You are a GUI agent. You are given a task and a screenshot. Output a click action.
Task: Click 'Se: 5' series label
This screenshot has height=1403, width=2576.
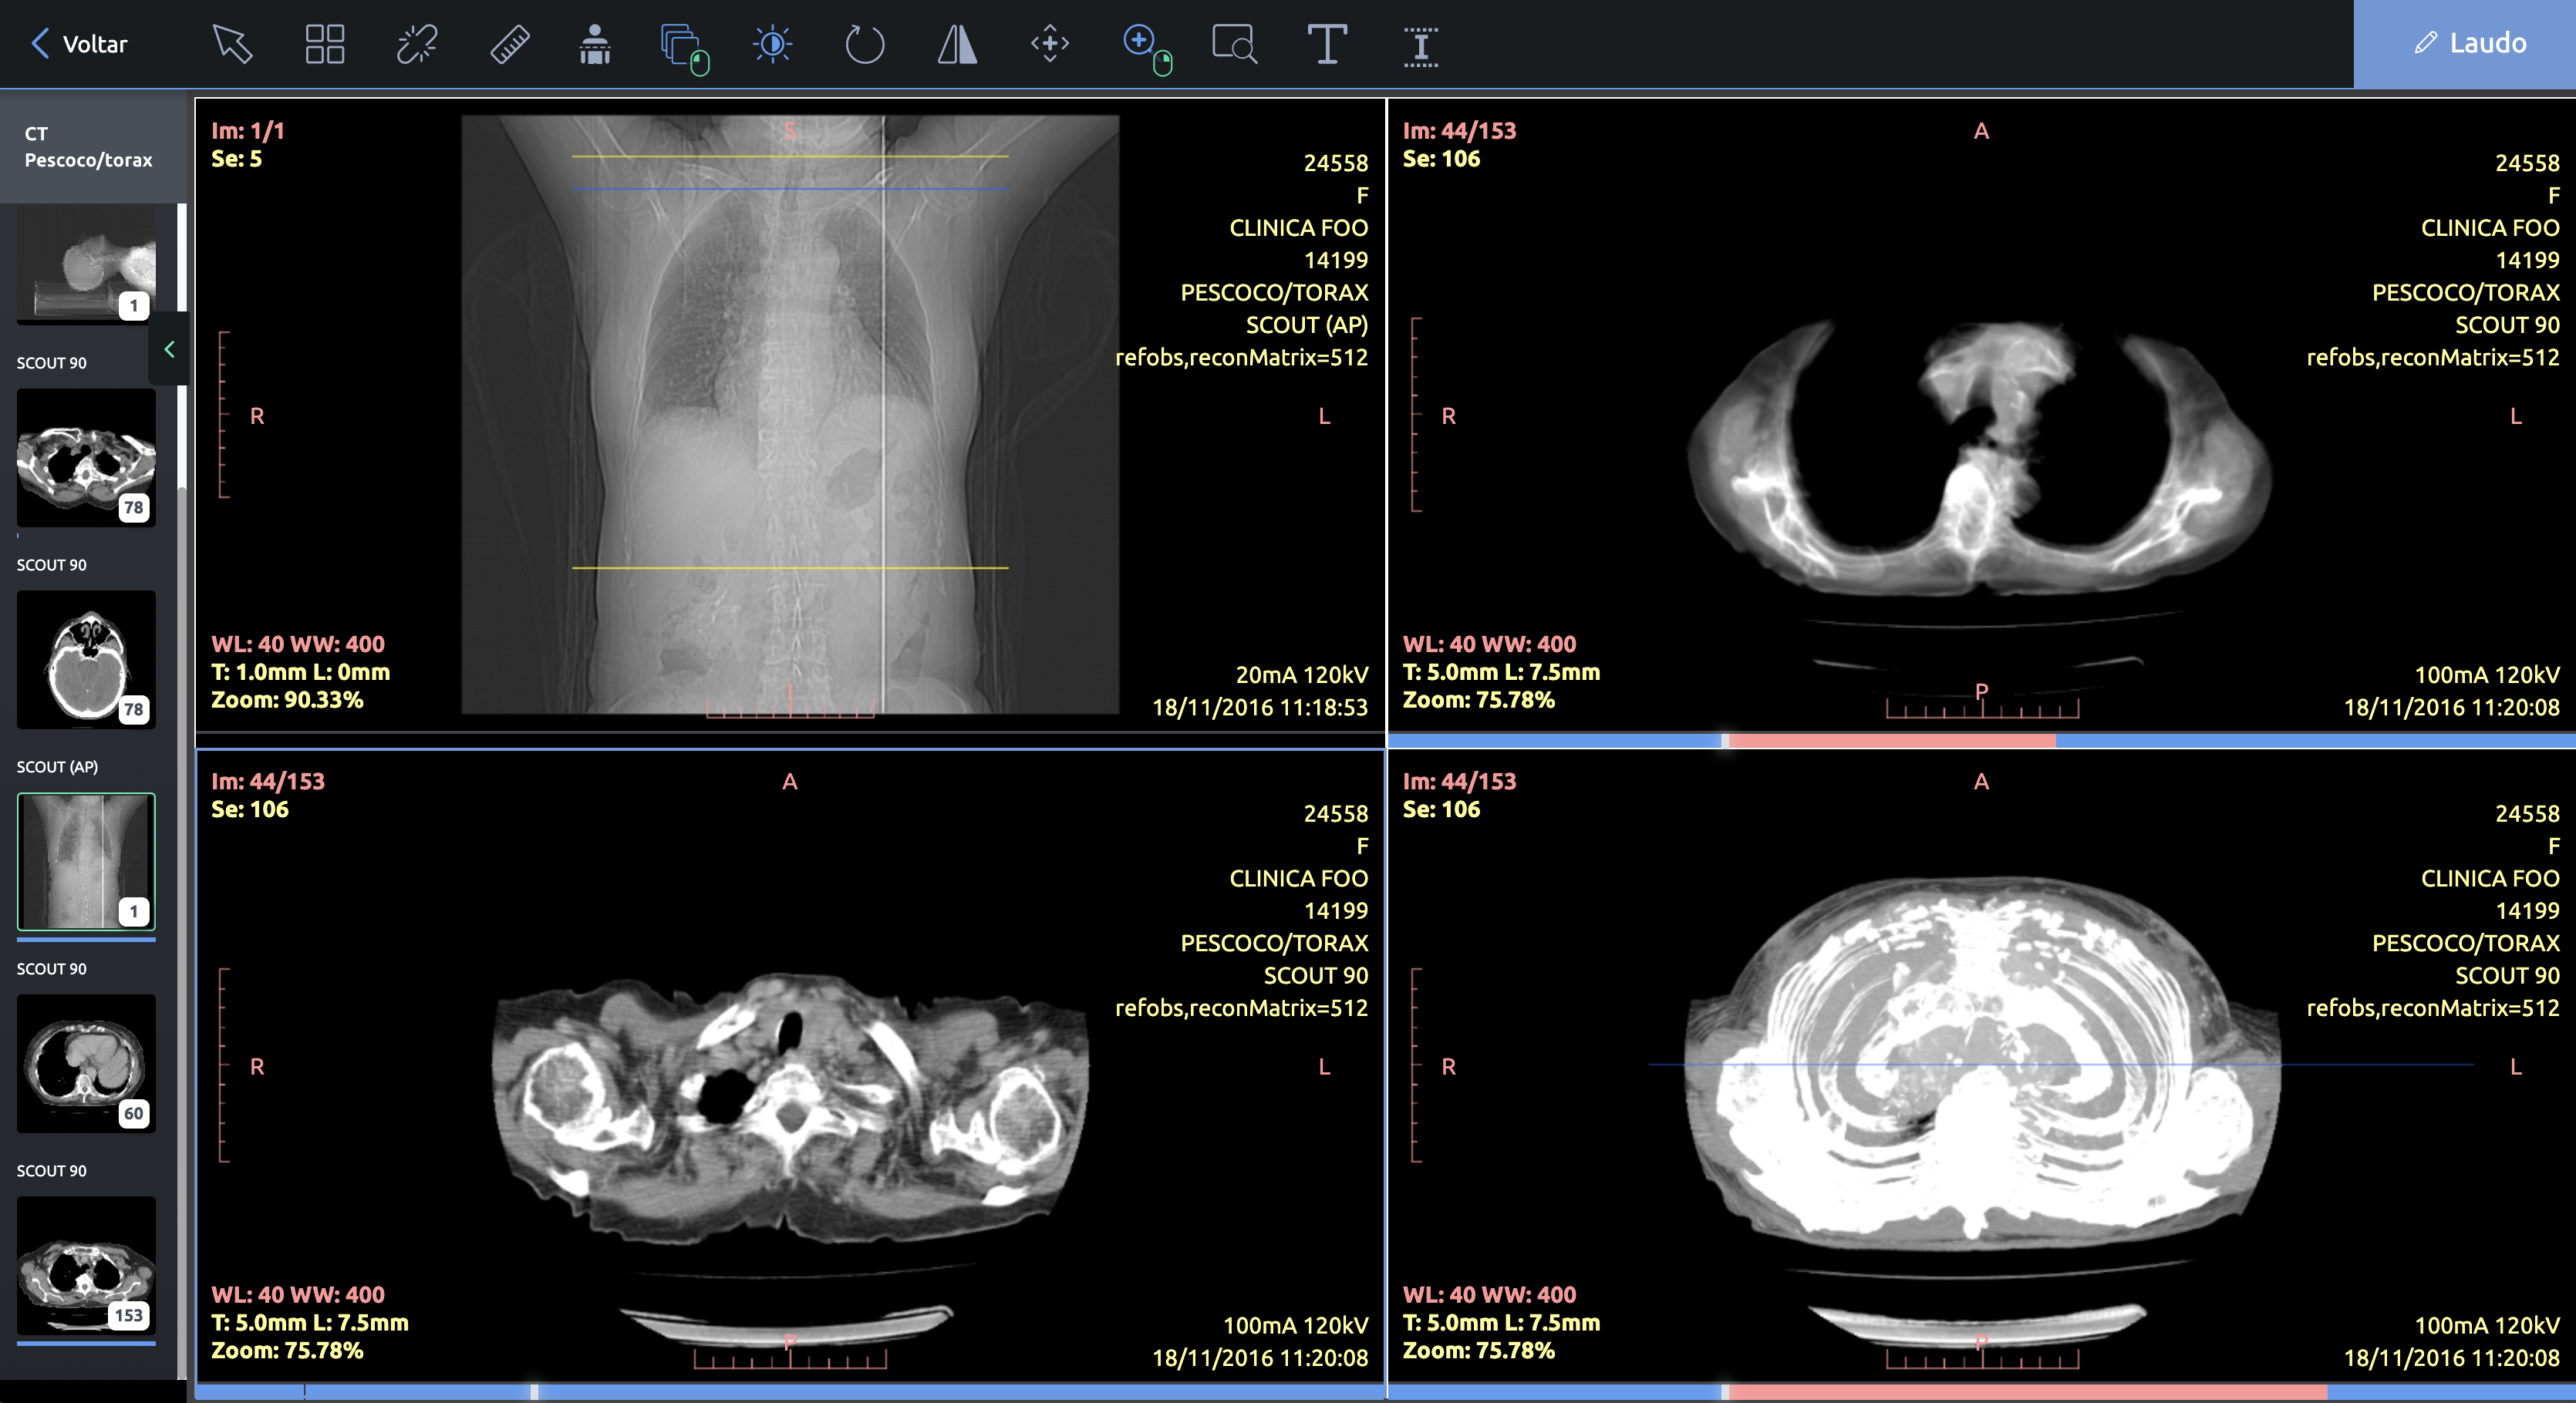click(x=237, y=159)
